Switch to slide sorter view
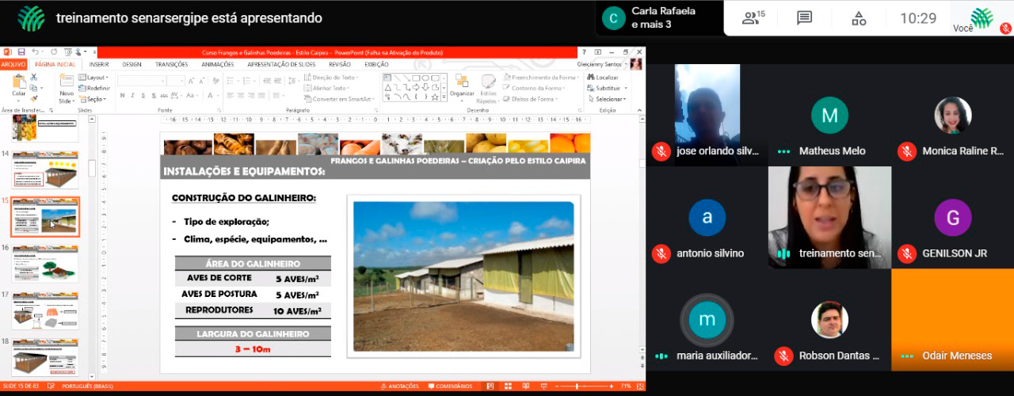Image resolution: width=1014 pixels, height=396 pixels. pos(509,386)
